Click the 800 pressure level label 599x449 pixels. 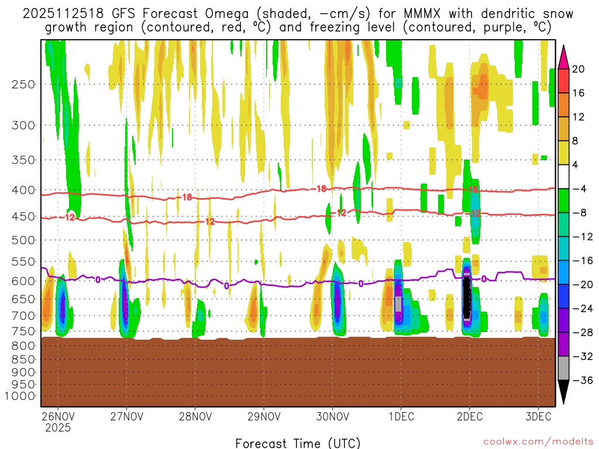pos(23,346)
